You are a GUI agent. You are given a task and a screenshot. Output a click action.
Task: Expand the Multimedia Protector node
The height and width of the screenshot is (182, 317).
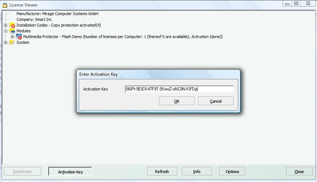click(13, 37)
